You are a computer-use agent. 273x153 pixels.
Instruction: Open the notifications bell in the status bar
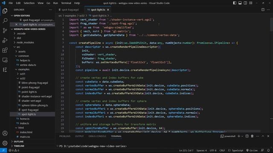[x=268, y=150]
